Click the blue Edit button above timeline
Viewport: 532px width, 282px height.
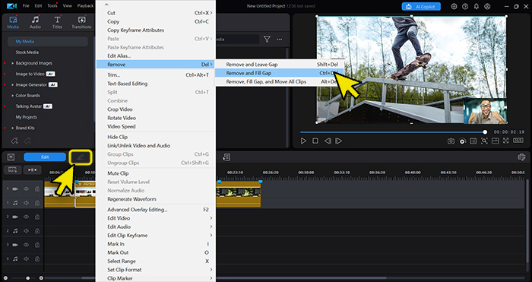(x=45, y=157)
